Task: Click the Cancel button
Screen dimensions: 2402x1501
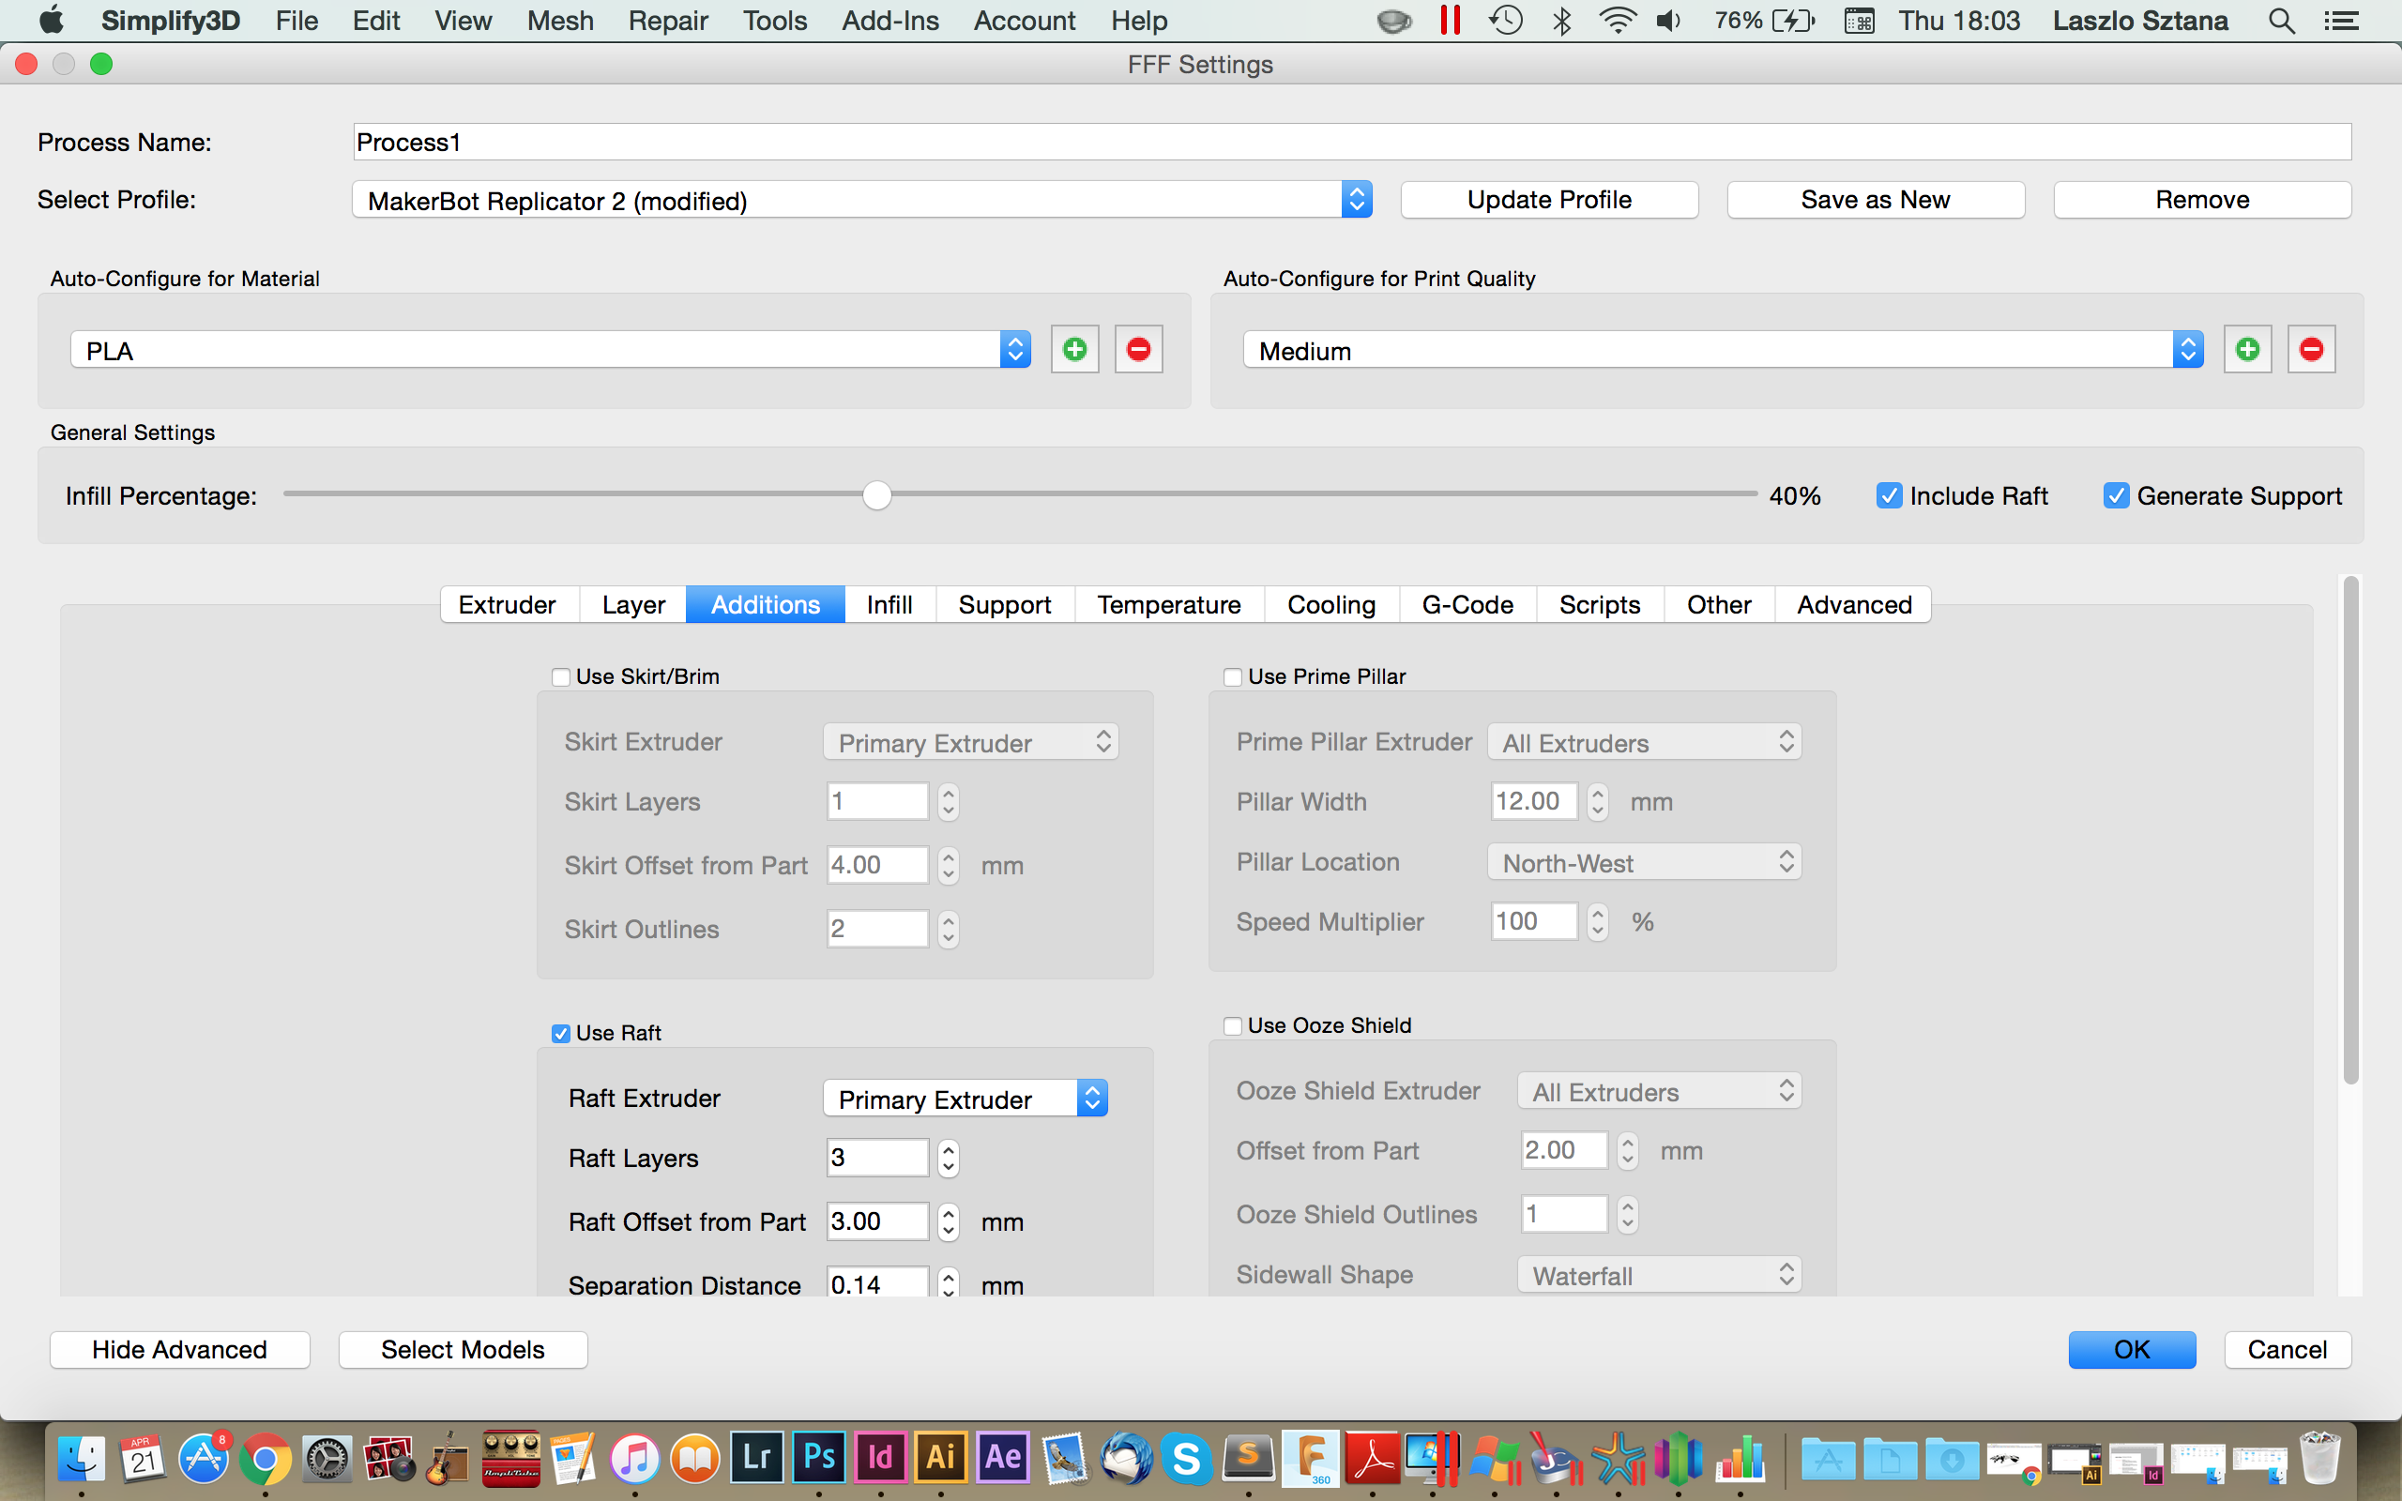Action: 2287,1349
